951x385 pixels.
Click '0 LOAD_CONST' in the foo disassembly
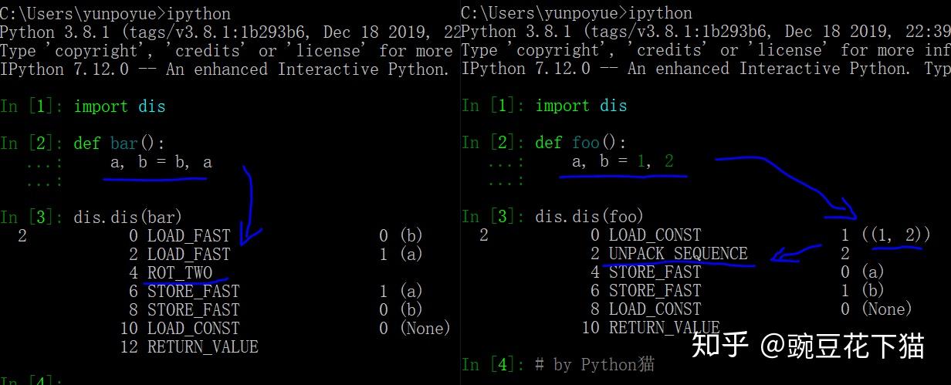click(645, 235)
